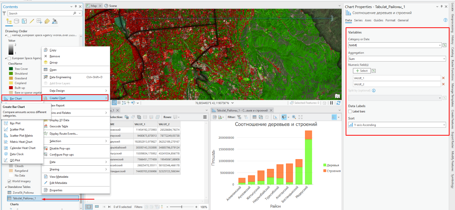
Task: Click the pause drawing icon
Action: point(331,103)
